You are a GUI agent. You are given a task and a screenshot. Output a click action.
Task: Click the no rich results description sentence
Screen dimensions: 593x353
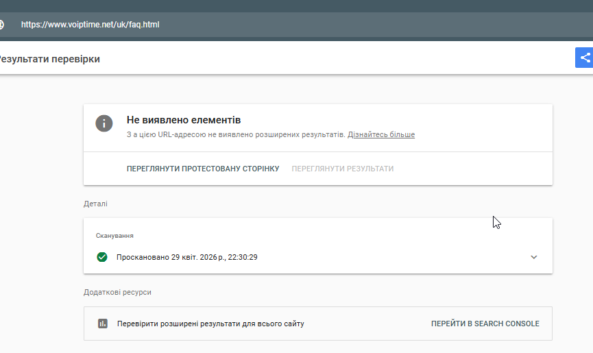[236, 135]
